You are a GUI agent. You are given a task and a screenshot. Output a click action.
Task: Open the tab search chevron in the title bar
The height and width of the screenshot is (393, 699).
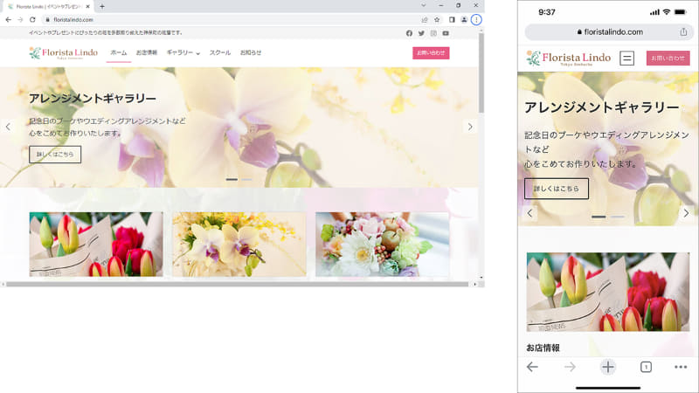[x=424, y=5]
